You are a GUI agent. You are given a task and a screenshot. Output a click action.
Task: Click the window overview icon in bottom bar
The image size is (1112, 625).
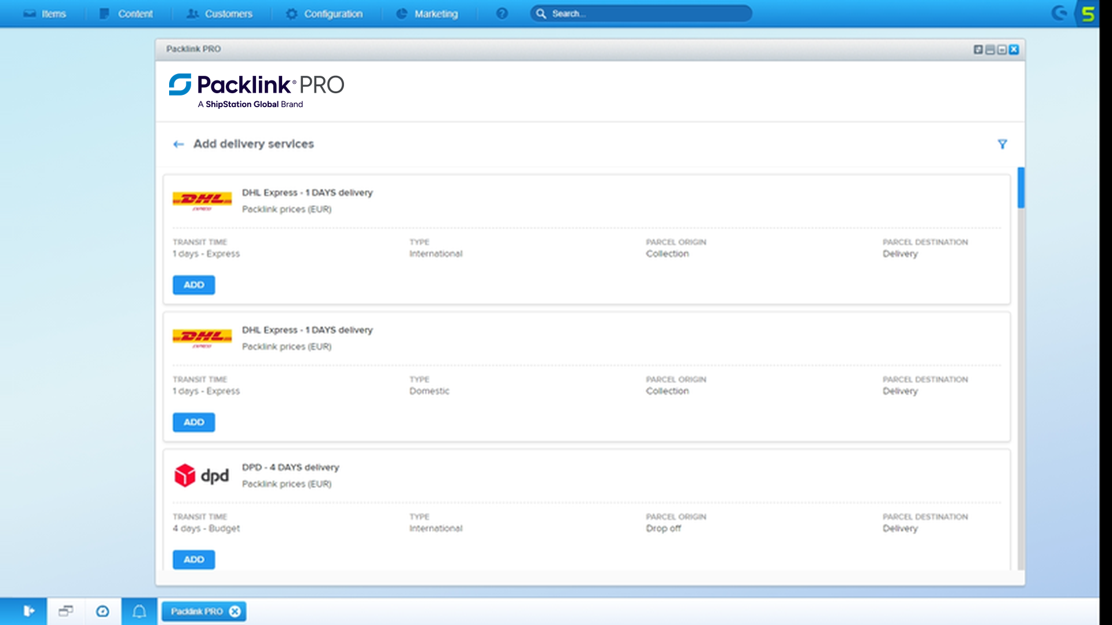65,611
